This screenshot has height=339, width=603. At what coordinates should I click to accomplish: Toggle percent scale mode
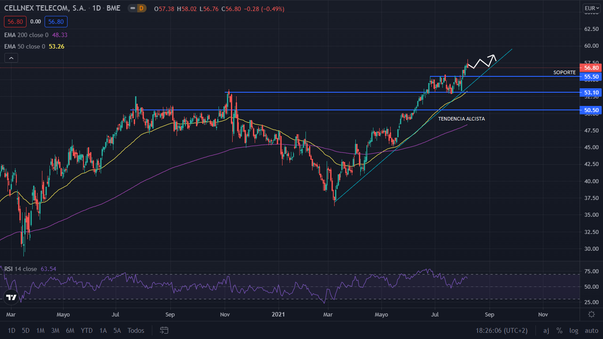pos(559,330)
